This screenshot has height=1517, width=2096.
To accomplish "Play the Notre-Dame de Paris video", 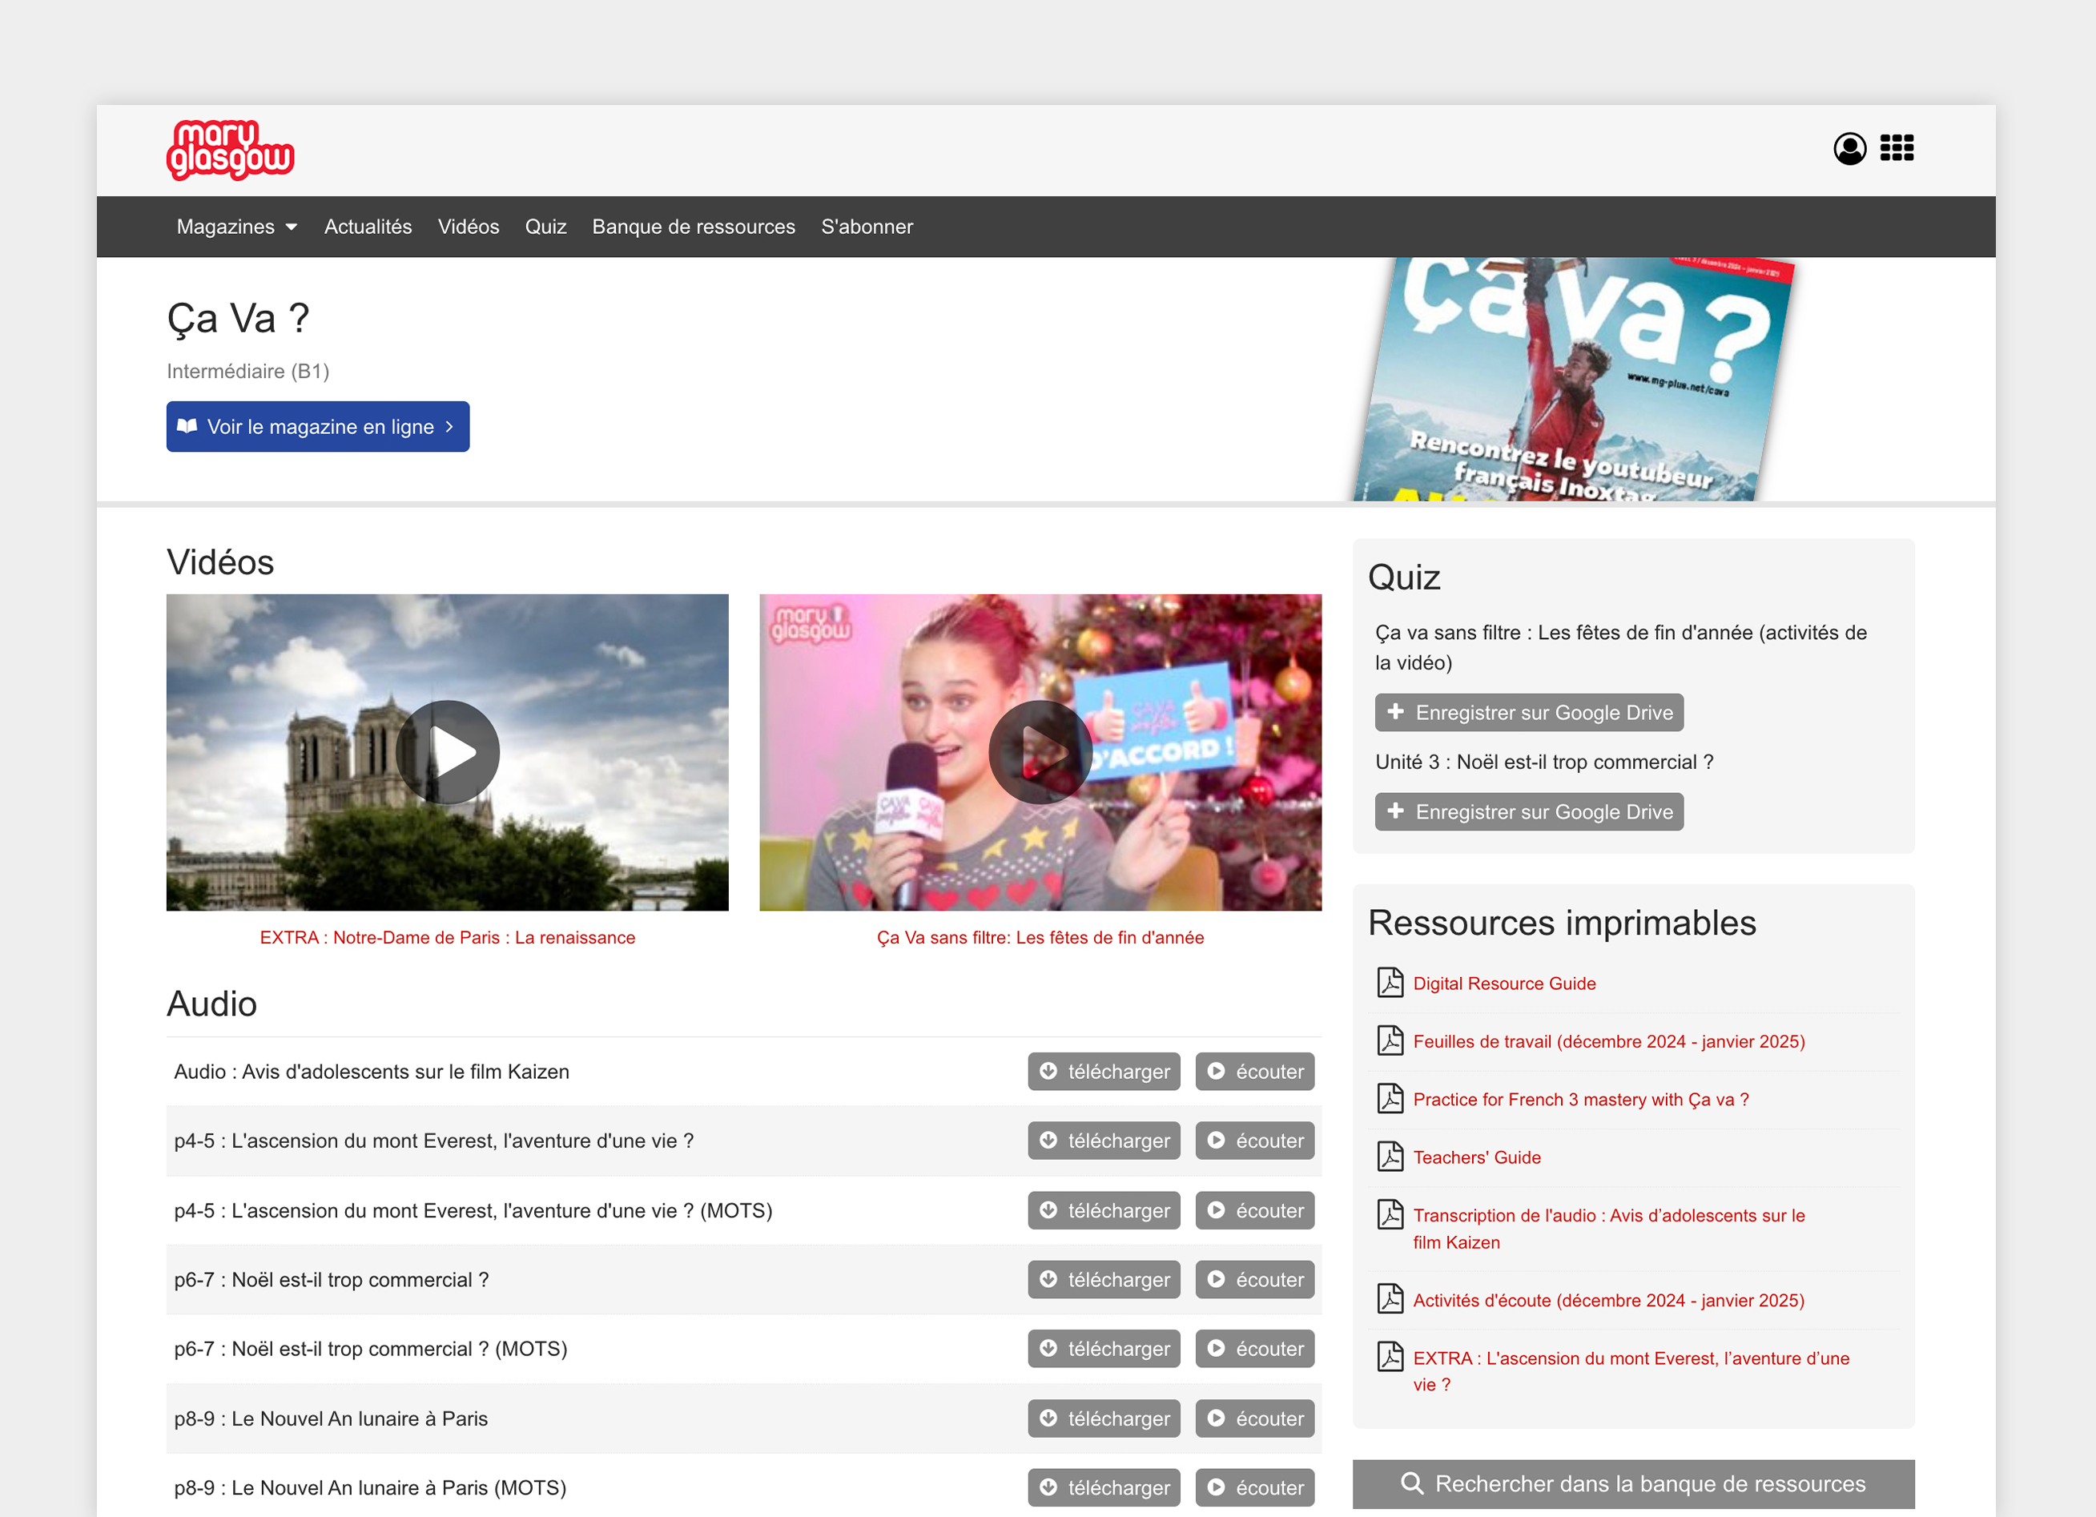I will pyautogui.click(x=447, y=751).
